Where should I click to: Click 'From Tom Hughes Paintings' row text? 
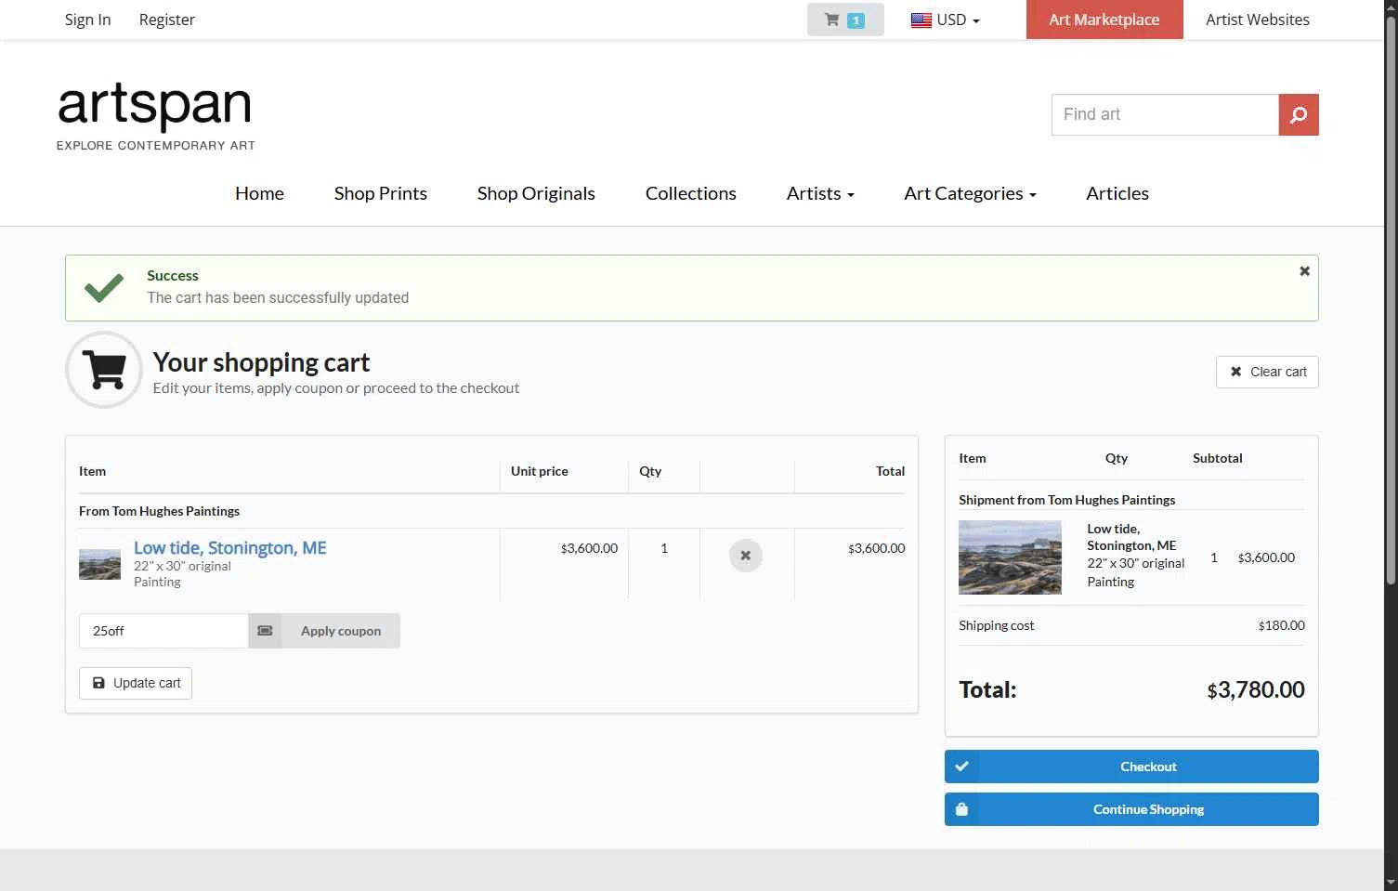(159, 511)
